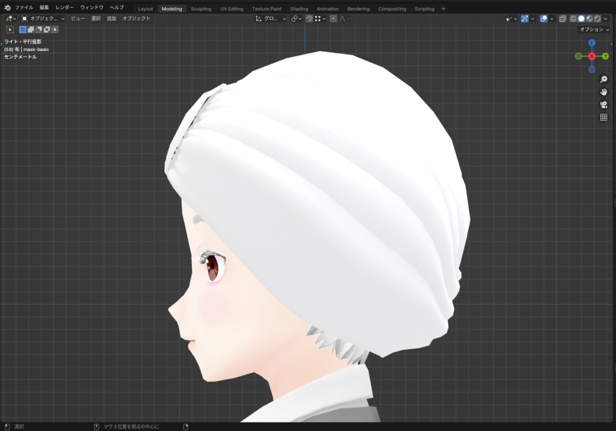
Task: Open the ファイル menu
Action: [x=24, y=7]
